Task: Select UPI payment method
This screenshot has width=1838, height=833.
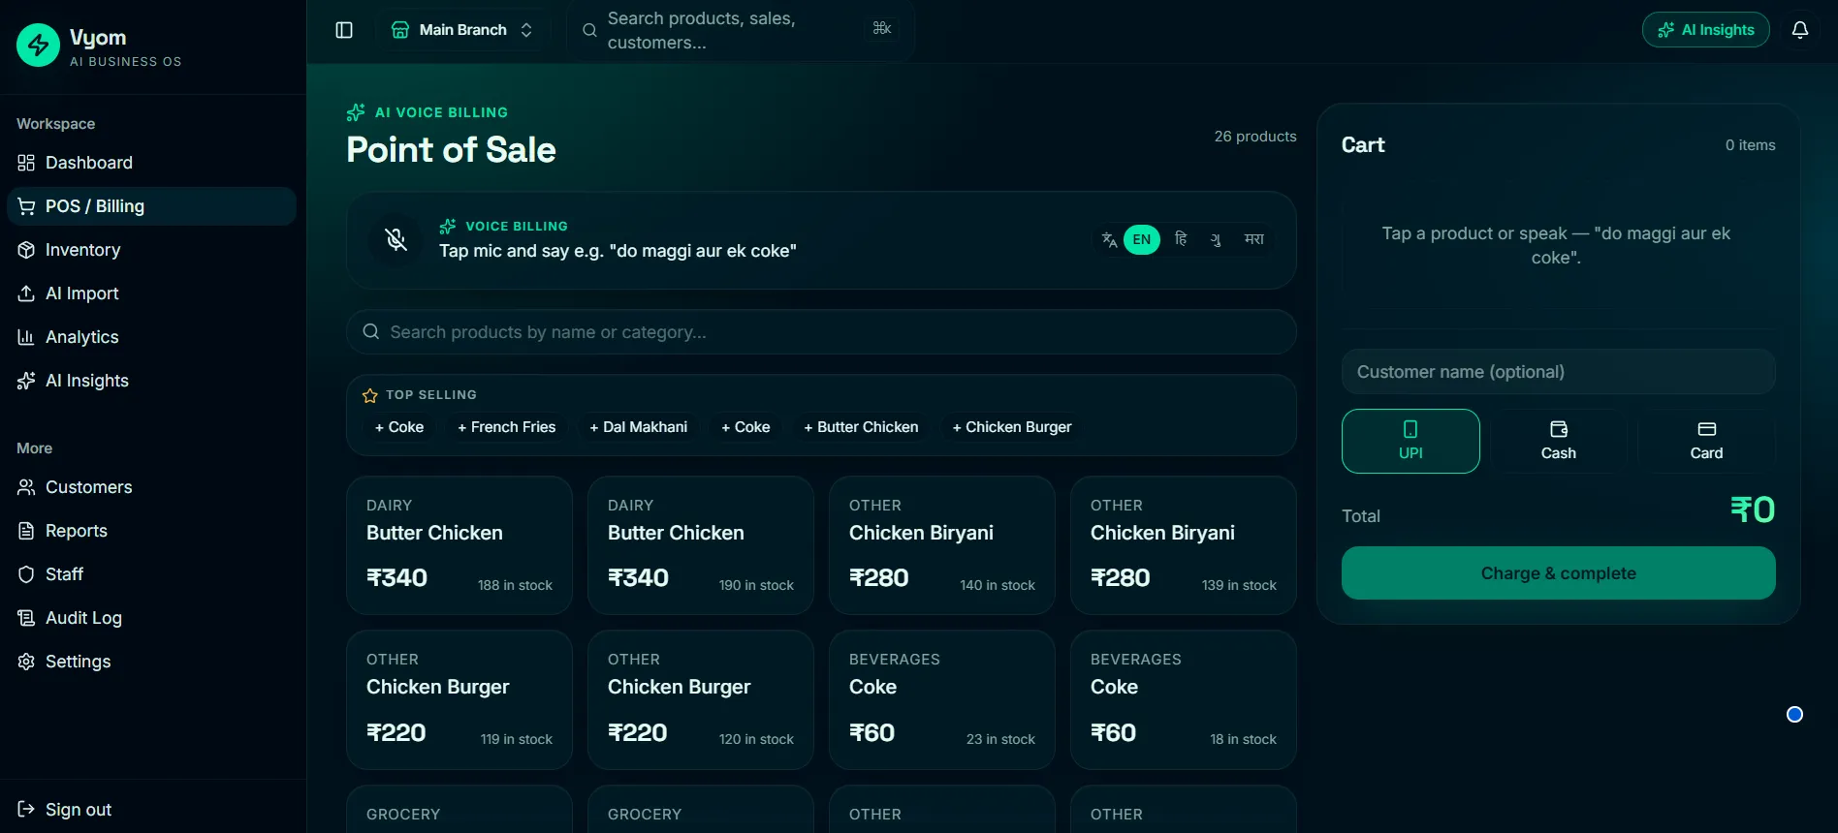Action: click(1410, 441)
